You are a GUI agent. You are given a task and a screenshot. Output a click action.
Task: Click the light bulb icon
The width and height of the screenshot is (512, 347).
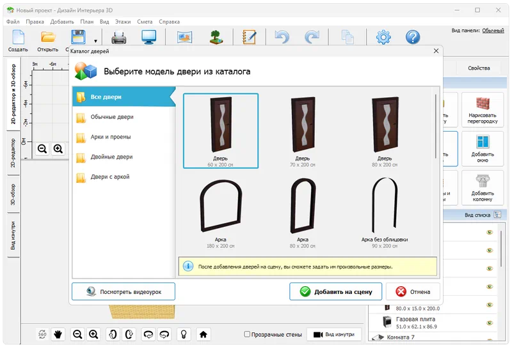pos(184,334)
